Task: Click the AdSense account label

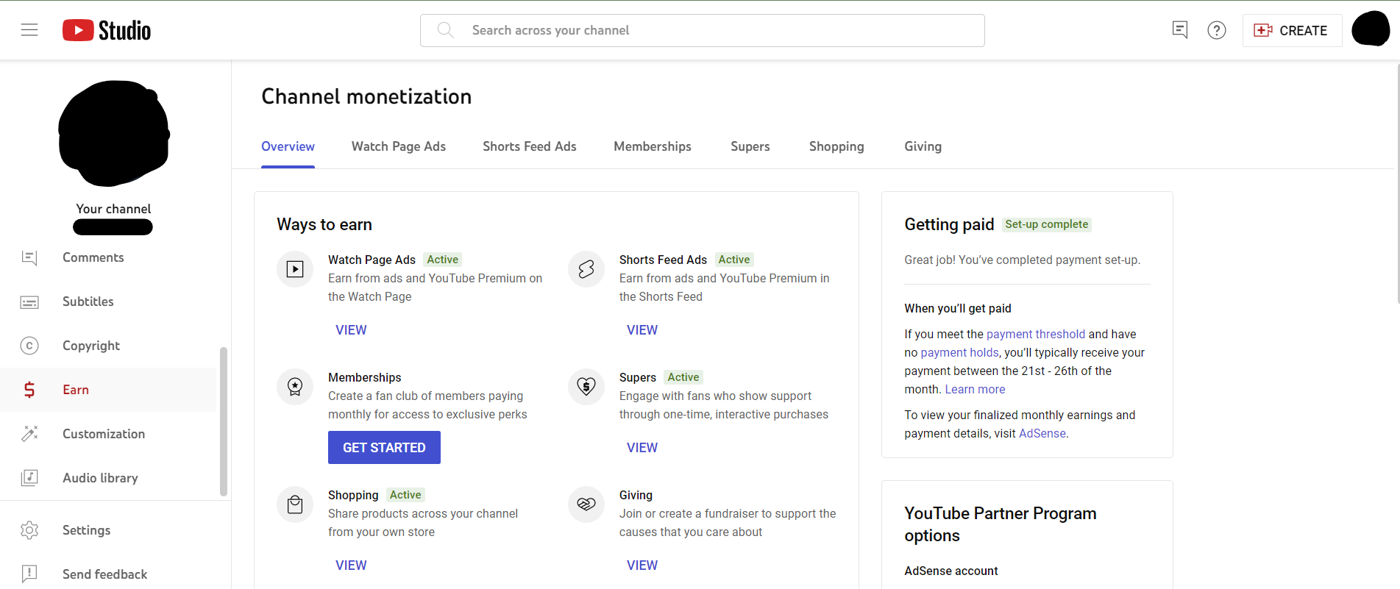Action: tap(951, 571)
